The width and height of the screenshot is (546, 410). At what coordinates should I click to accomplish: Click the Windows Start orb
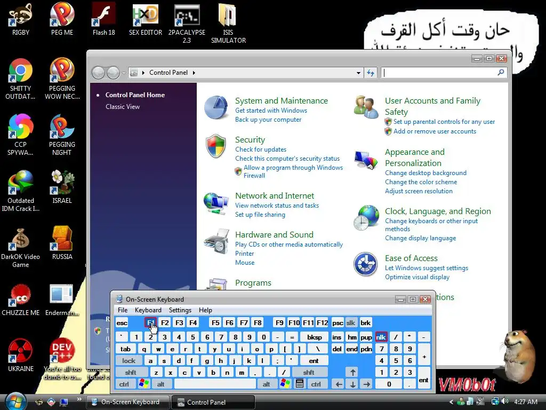click(16, 401)
